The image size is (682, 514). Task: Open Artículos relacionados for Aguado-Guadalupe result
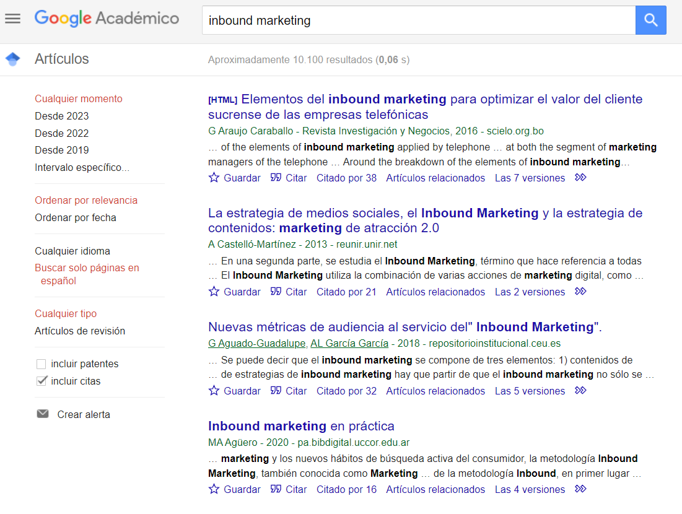[435, 391]
